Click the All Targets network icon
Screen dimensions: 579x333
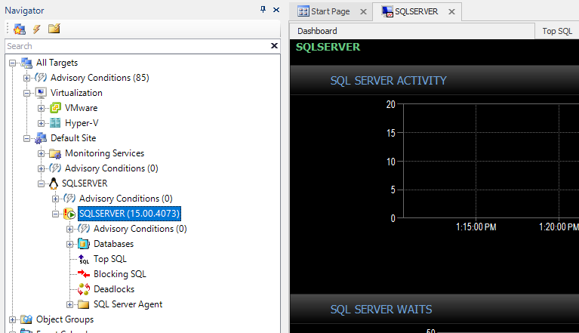click(26, 63)
